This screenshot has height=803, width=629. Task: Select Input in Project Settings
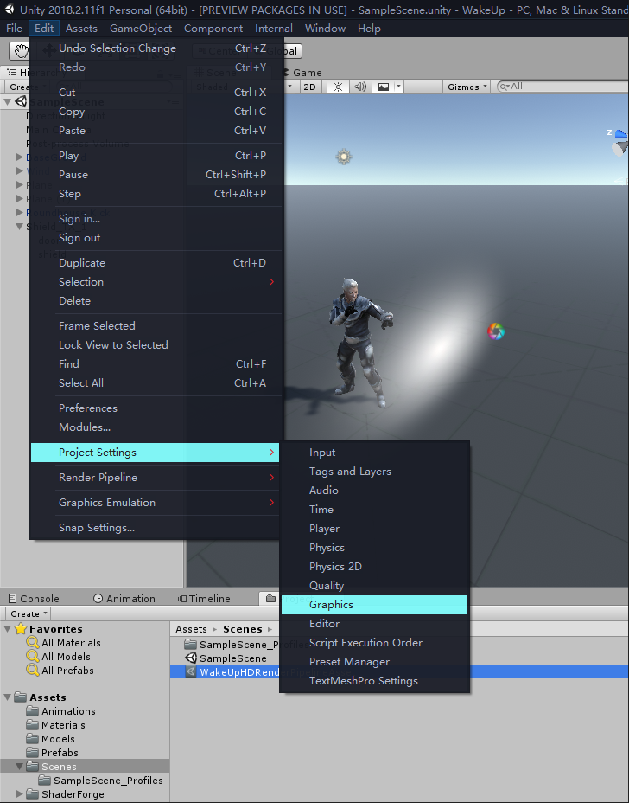click(374, 453)
